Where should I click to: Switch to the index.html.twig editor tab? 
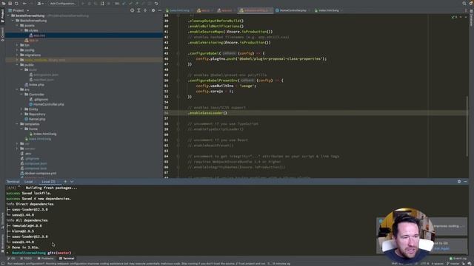328,10
